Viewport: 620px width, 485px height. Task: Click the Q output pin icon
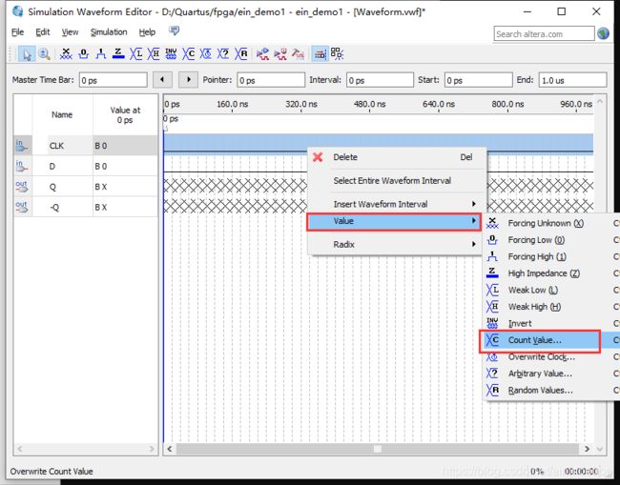point(22,187)
